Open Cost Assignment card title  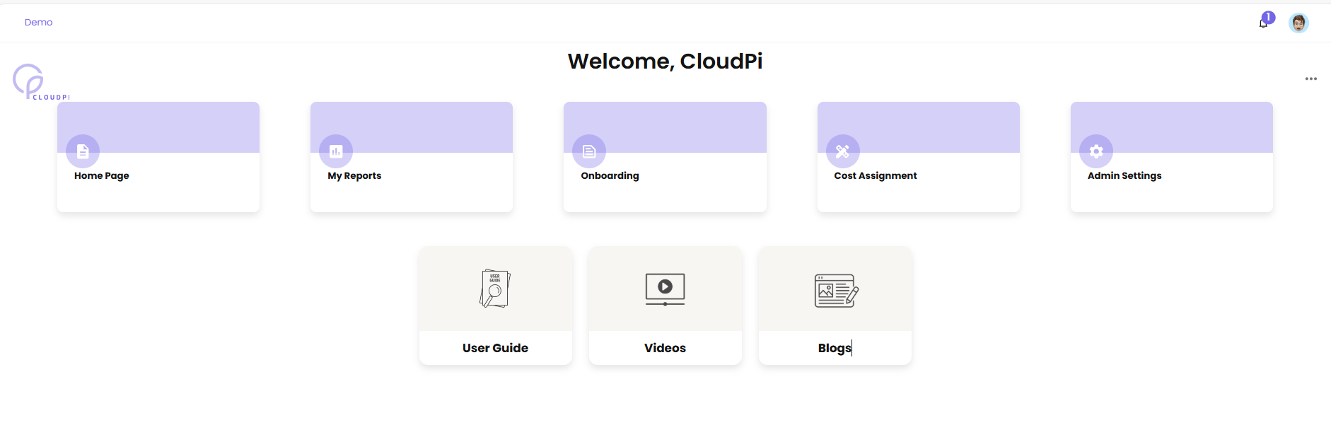(875, 175)
